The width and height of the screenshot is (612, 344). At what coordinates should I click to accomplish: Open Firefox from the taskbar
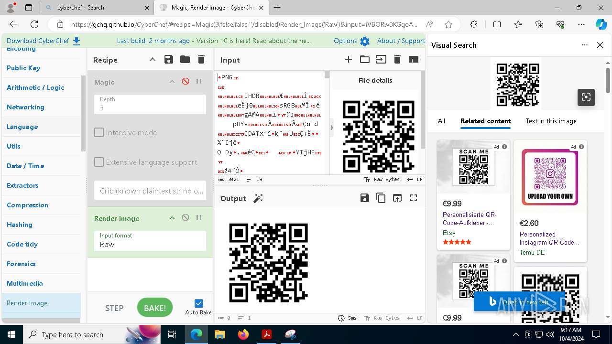coord(243,334)
